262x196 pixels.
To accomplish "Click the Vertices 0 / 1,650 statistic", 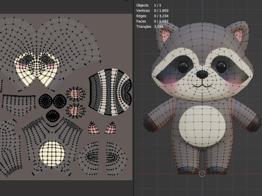I will [152, 11].
